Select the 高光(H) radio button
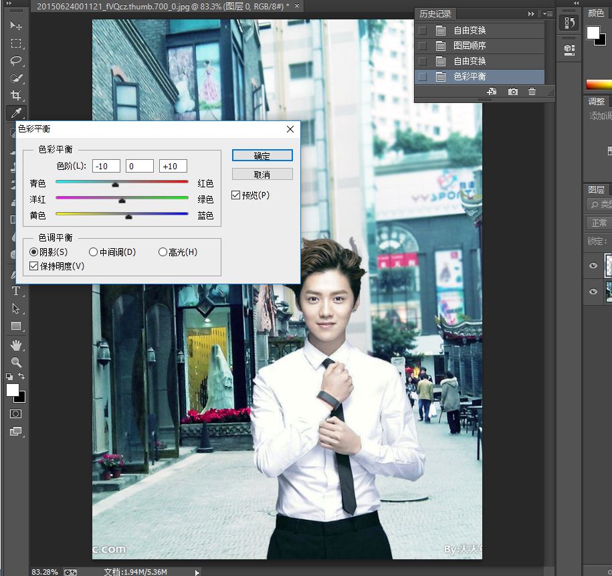Viewport: 612px width, 576px height. [x=163, y=252]
